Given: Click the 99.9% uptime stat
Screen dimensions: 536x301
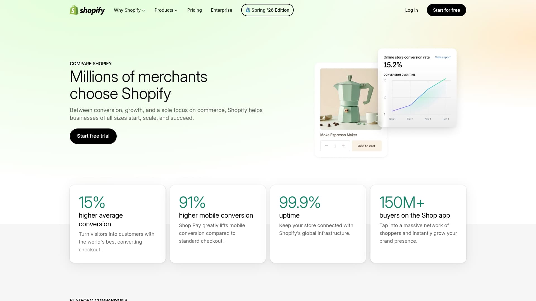Looking at the screenshot, I should tap(318, 224).
